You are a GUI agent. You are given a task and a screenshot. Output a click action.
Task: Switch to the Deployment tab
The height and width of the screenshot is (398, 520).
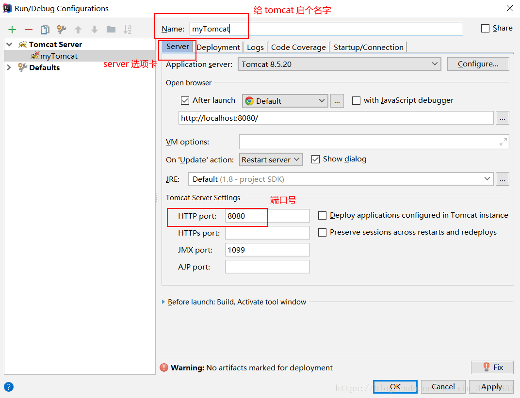coord(218,48)
